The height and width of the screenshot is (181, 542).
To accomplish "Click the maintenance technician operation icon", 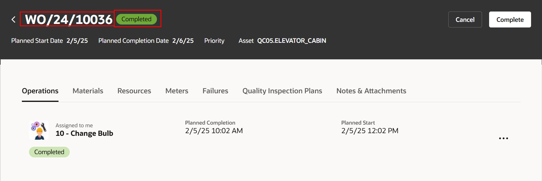I will (x=39, y=130).
